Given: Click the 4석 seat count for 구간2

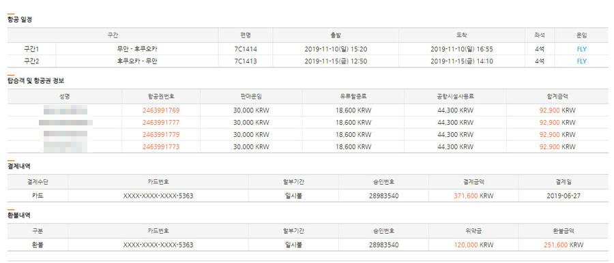Looking at the screenshot, I should coord(539,61).
